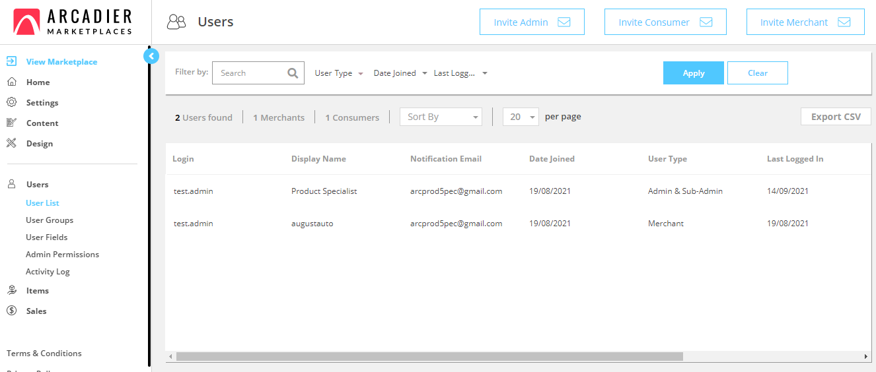The width and height of the screenshot is (876, 372).
Task: Click the augustauto display name
Action: coord(312,224)
